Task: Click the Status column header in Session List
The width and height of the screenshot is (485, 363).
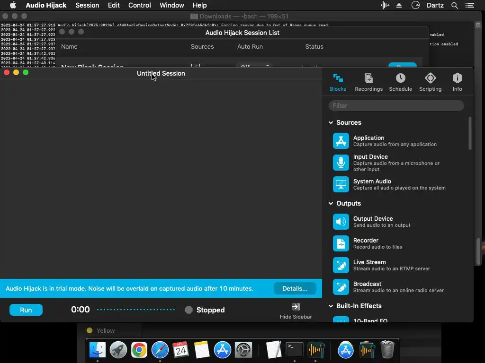Action: tap(314, 47)
